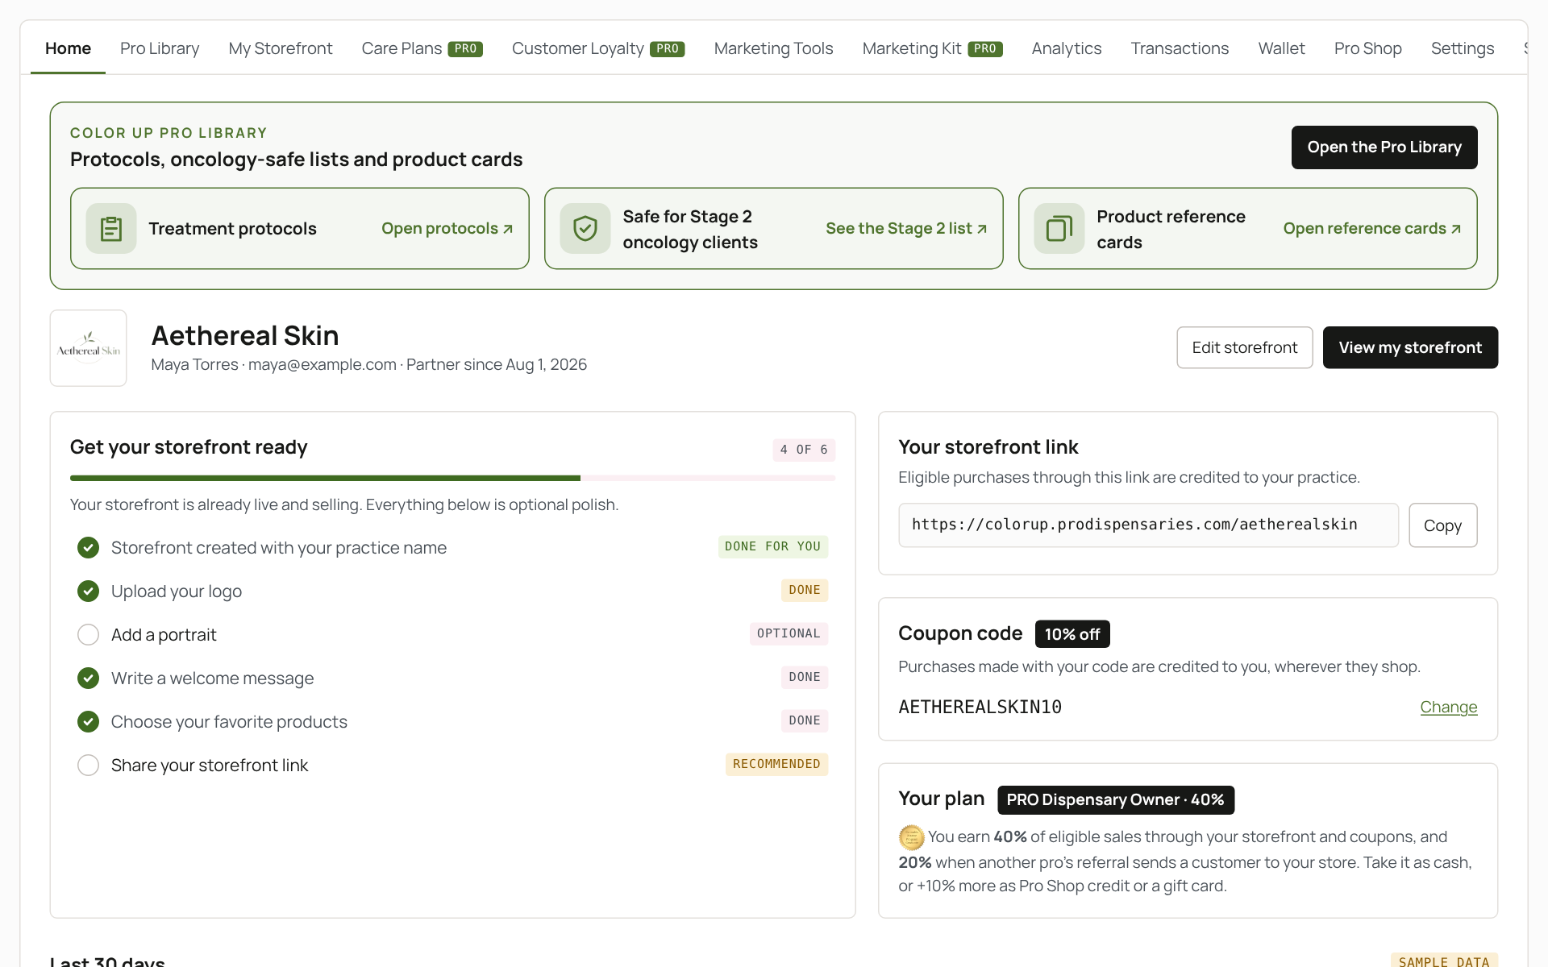The height and width of the screenshot is (967, 1548).
Task: Check the Add a portrait circle
Action: 88,635
